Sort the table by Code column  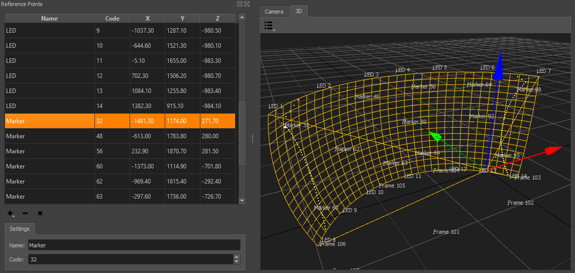coord(112,18)
